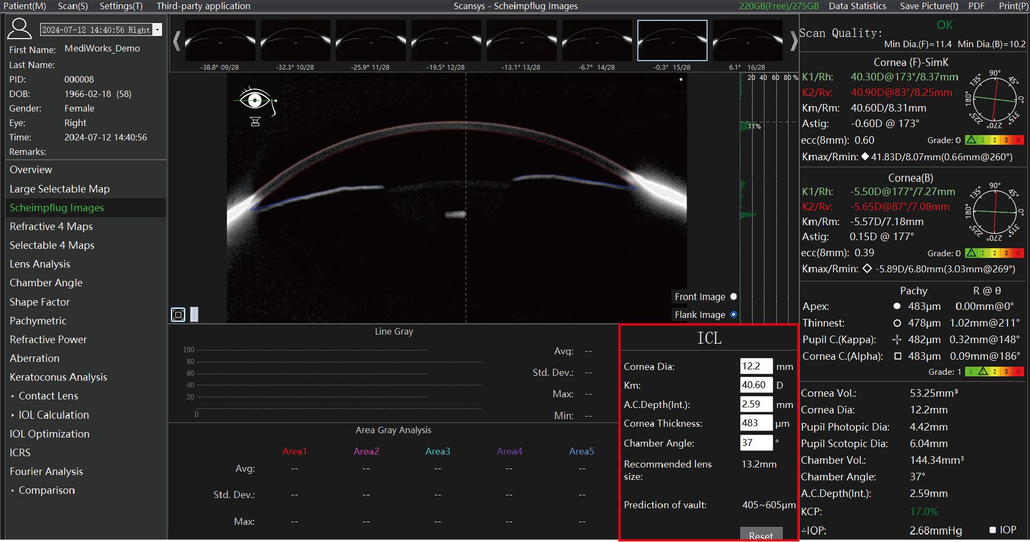Click the hollow diamond marker in Cornea (B) Kmax/Rmin
The image size is (1030, 542).
coord(867,269)
